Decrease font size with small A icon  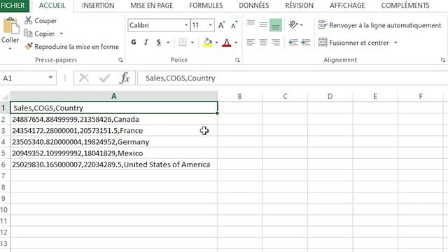tap(234, 25)
